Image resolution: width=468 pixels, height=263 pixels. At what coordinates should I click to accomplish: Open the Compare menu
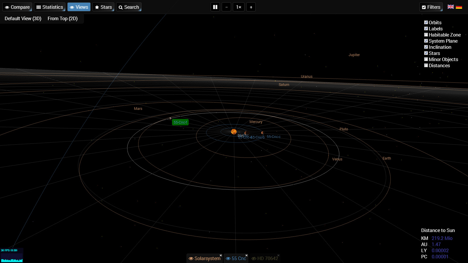[x=17, y=7]
